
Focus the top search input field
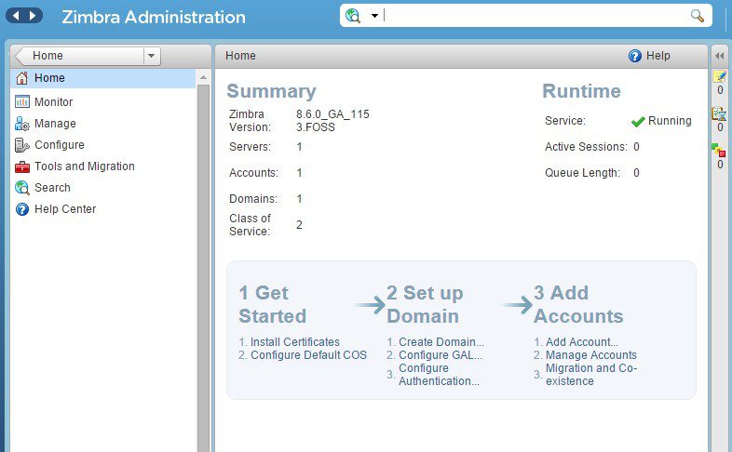(535, 16)
